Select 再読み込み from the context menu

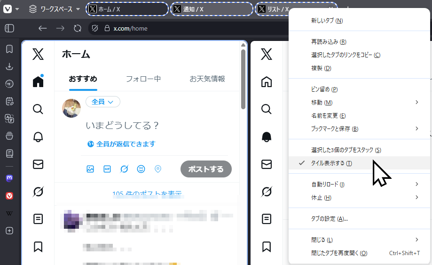click(x=329, y=42)
